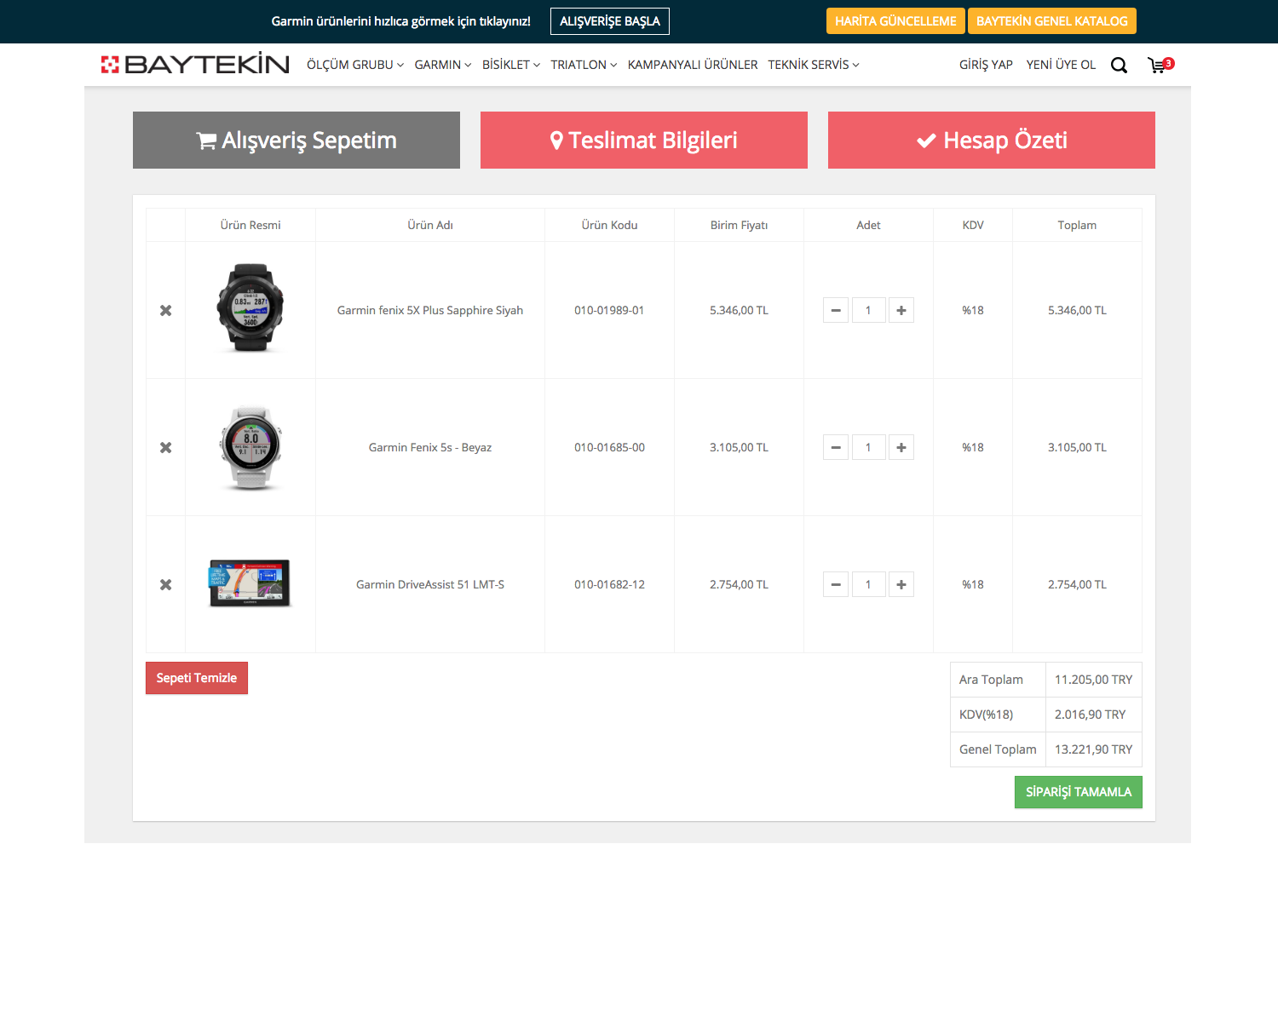Remove Garmin Fenix 5s Beyaz from cart

pos(166,448)
